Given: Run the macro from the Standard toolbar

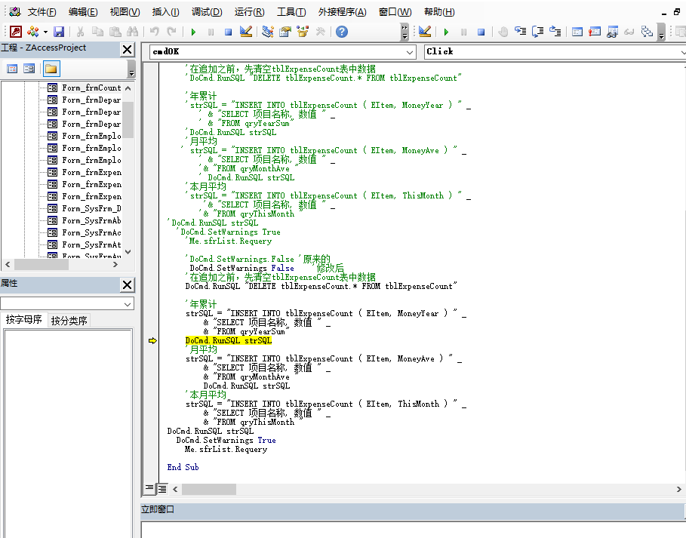Looking at the screenshot, I should [x=193, y=32].
